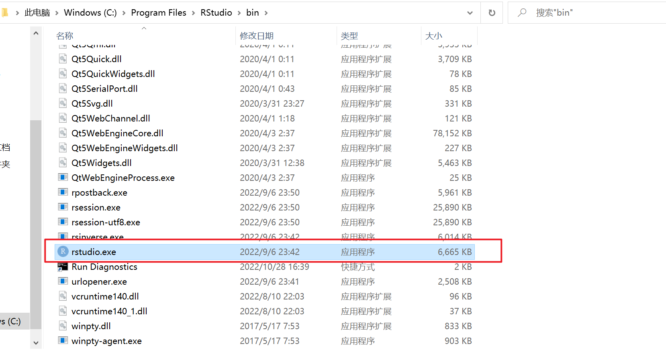The width and height of the screenshot is (666, 350).
Task: Click the bin breadcrumb segment
Action: [x=253, y=13]
